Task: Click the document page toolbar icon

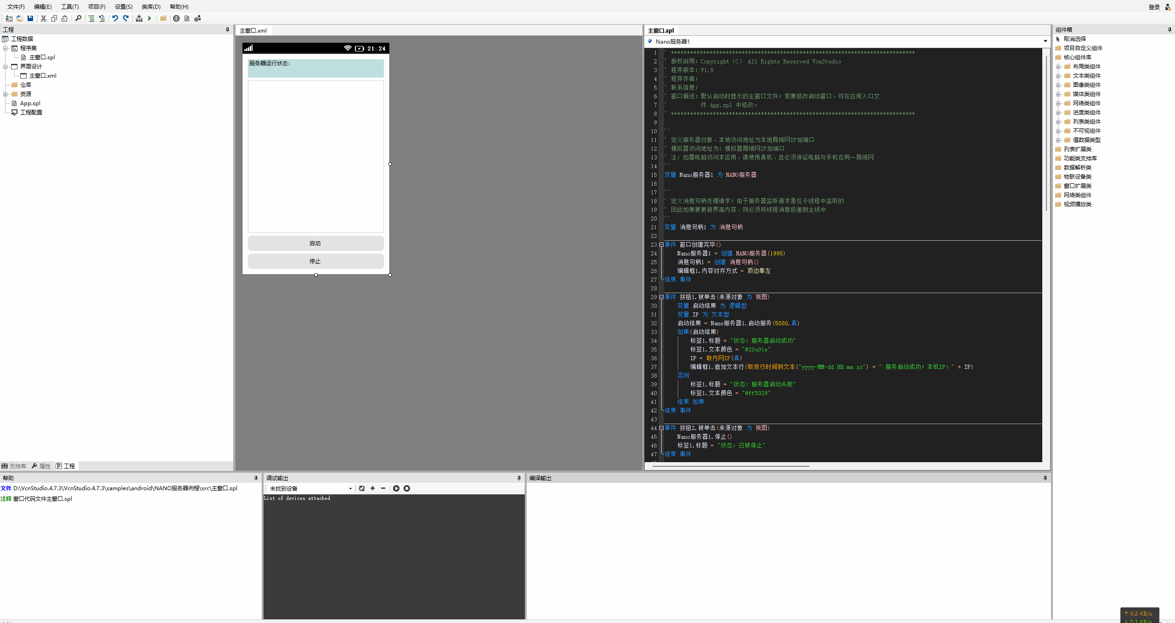Action: coord(187,18)
